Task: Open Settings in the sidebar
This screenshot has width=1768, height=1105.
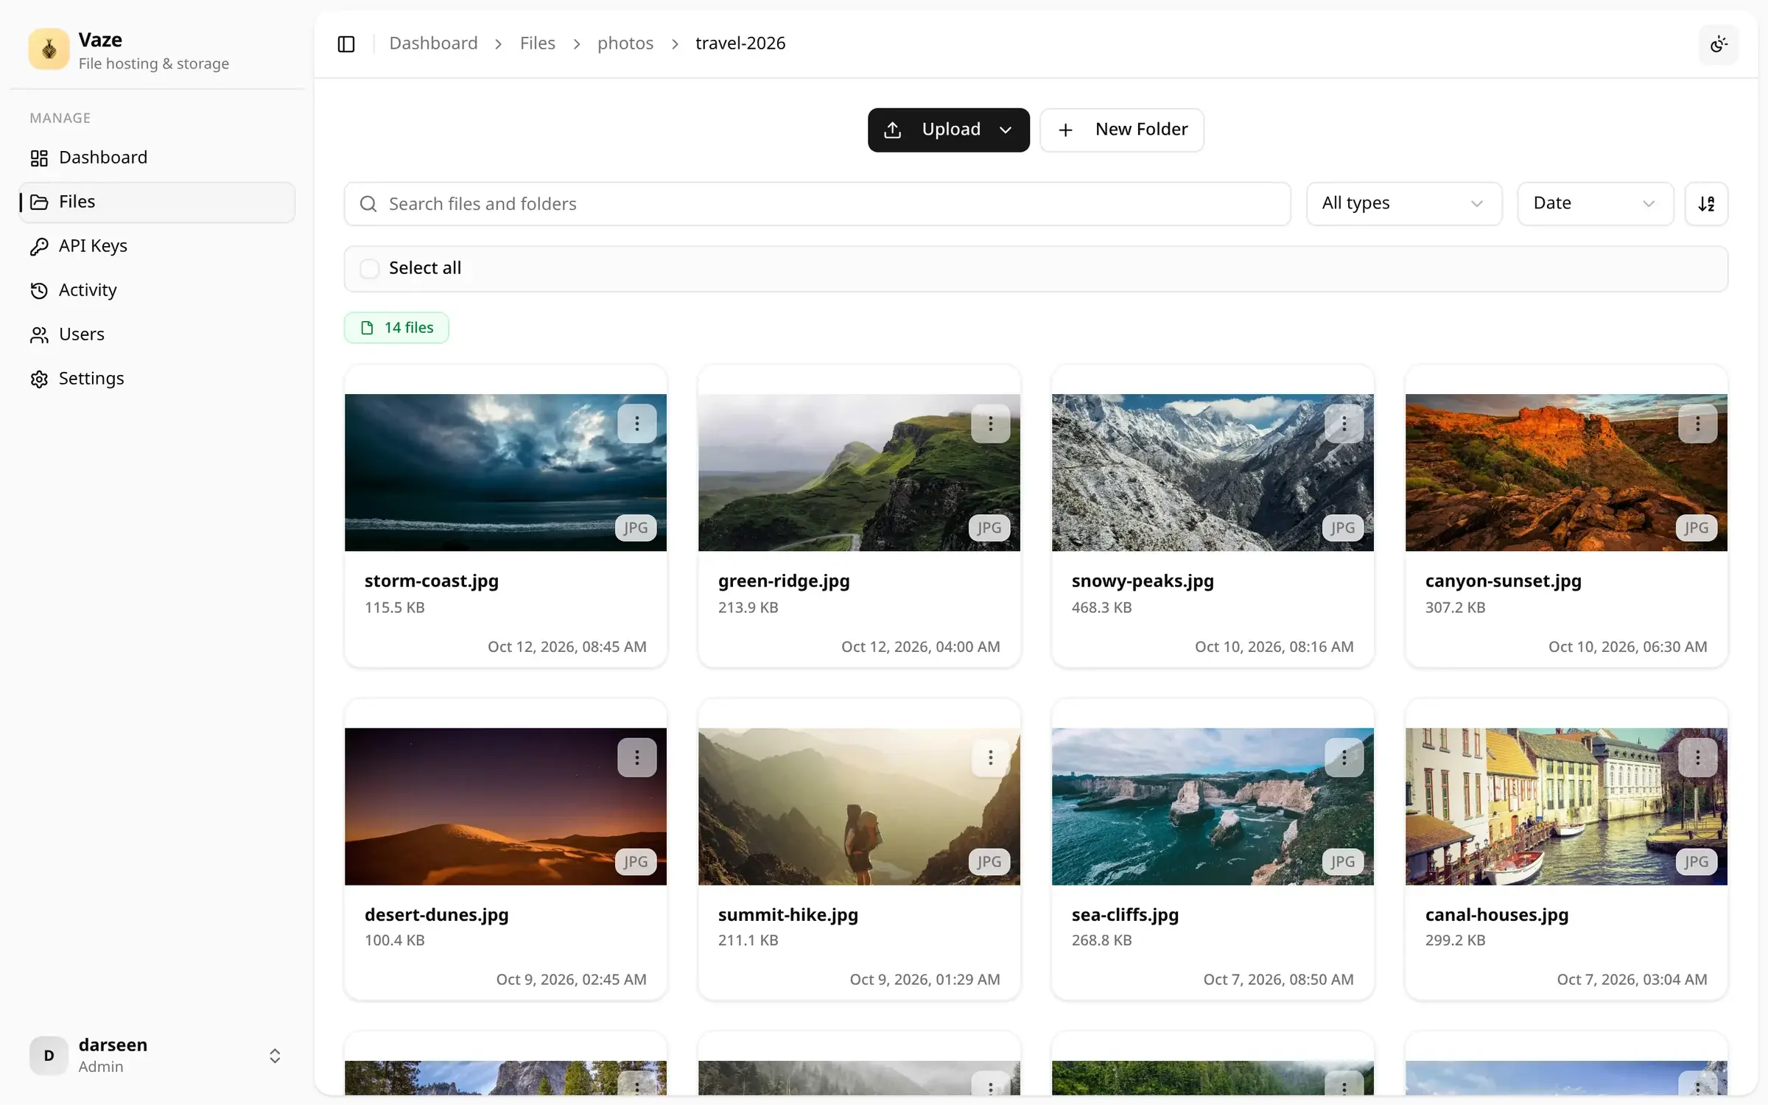Action: point(157,379)
